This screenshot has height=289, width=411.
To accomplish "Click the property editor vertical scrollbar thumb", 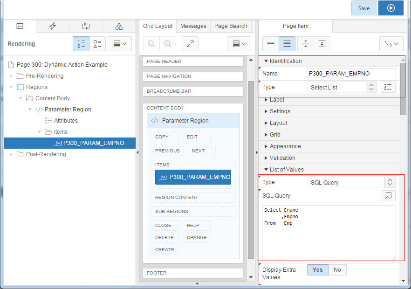I will 403,89.
